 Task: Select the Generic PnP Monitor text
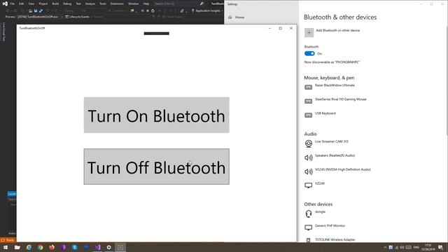(x=330, y=225)
